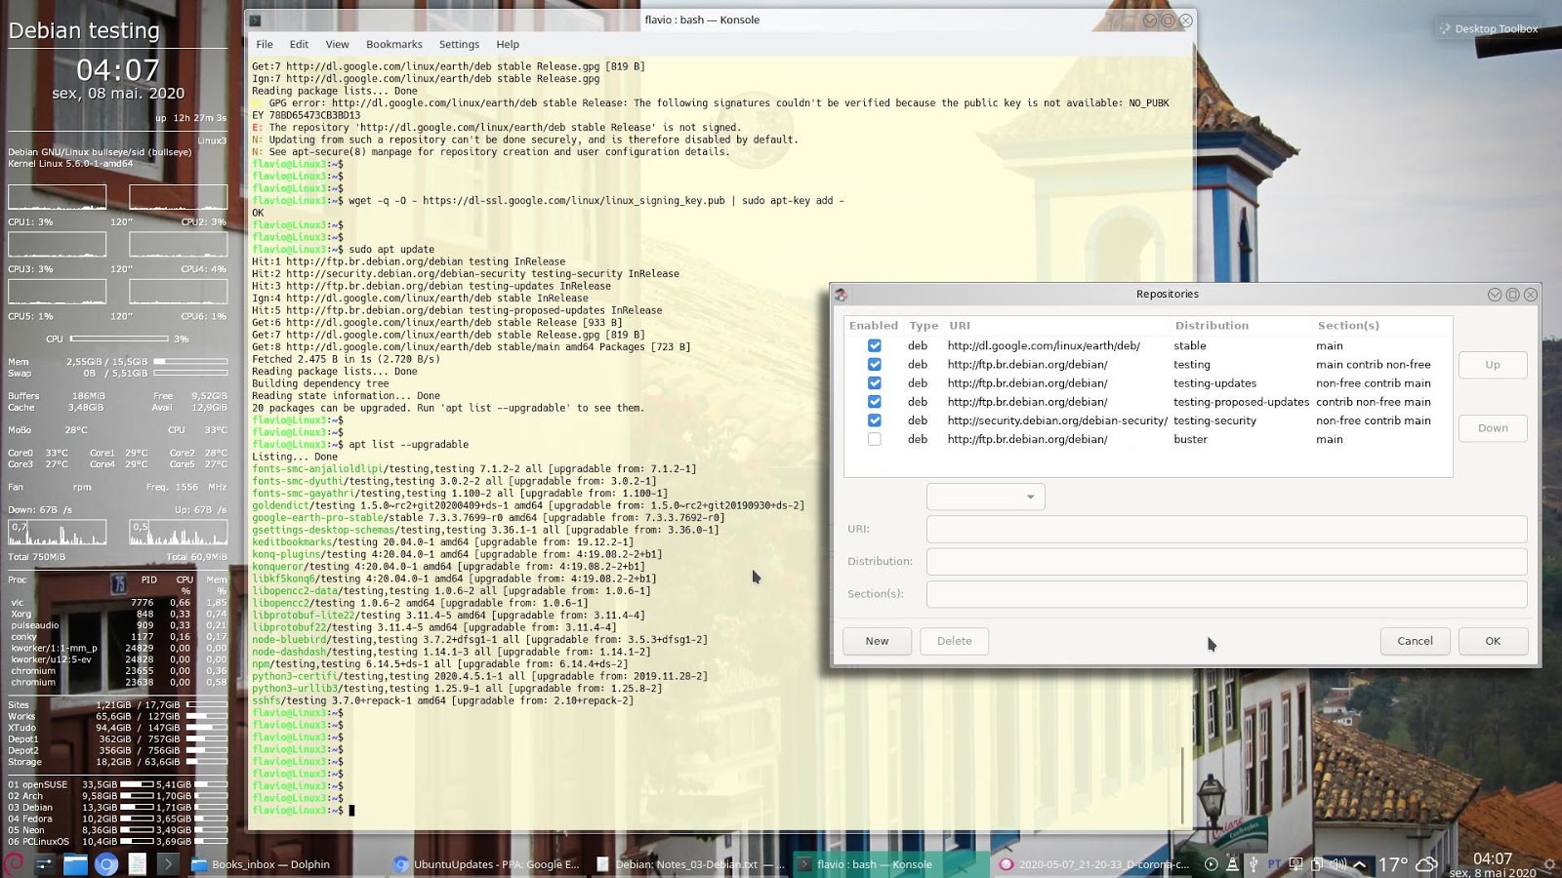Expand hidden system tray icons with the chevron
This screenshot has height=878, width=1562.
[x=1359, y=863]
